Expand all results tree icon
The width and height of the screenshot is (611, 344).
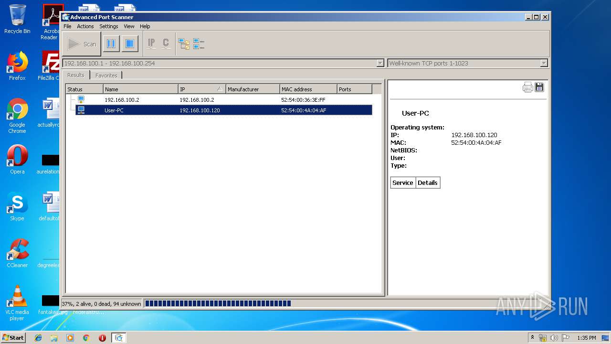click(x=184, y=44)
